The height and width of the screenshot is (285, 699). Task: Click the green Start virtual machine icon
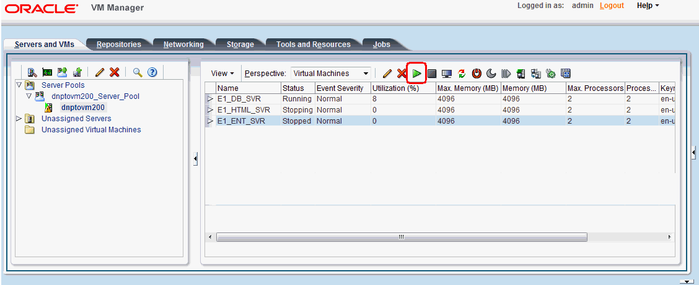pos(417,74)
